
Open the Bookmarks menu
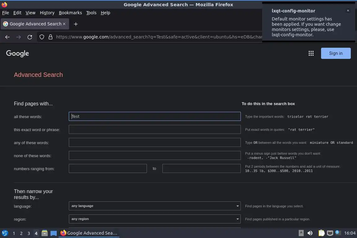(x=70, y=13)
